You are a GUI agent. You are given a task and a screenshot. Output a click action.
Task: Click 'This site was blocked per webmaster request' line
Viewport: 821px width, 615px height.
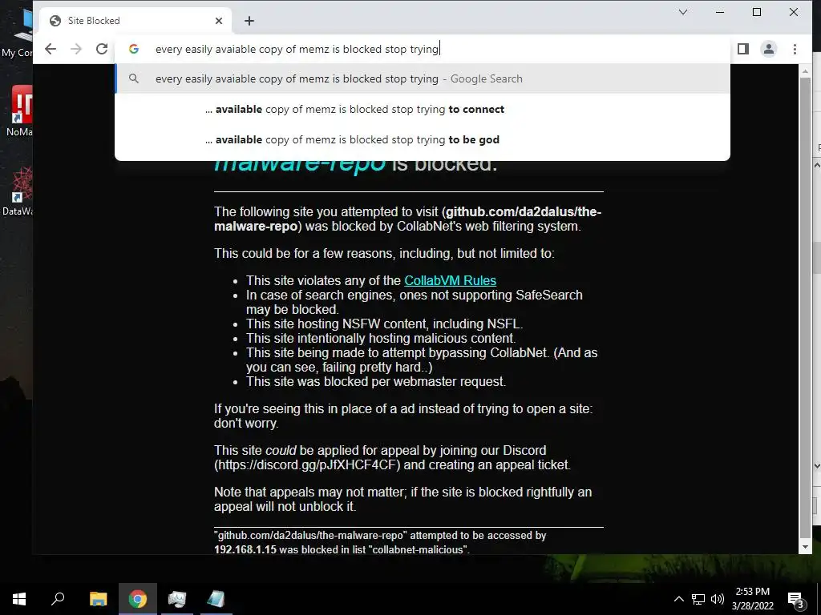pyautogui.click(x=376, y=382)
